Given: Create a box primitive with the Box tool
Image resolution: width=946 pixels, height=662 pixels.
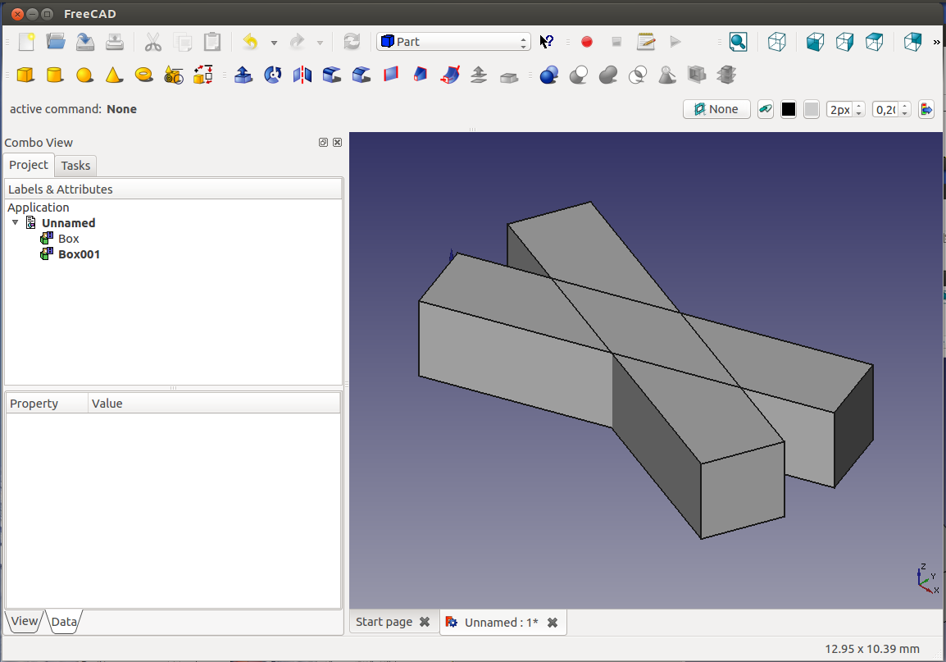Looking at the screenshot, I should [25, 75].
